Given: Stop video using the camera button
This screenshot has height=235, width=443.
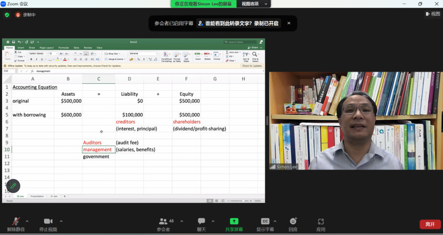Looking at the screenshot, I should (x=48, y=221).
